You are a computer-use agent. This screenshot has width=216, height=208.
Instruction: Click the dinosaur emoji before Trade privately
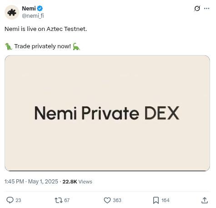tap(9, 46)
